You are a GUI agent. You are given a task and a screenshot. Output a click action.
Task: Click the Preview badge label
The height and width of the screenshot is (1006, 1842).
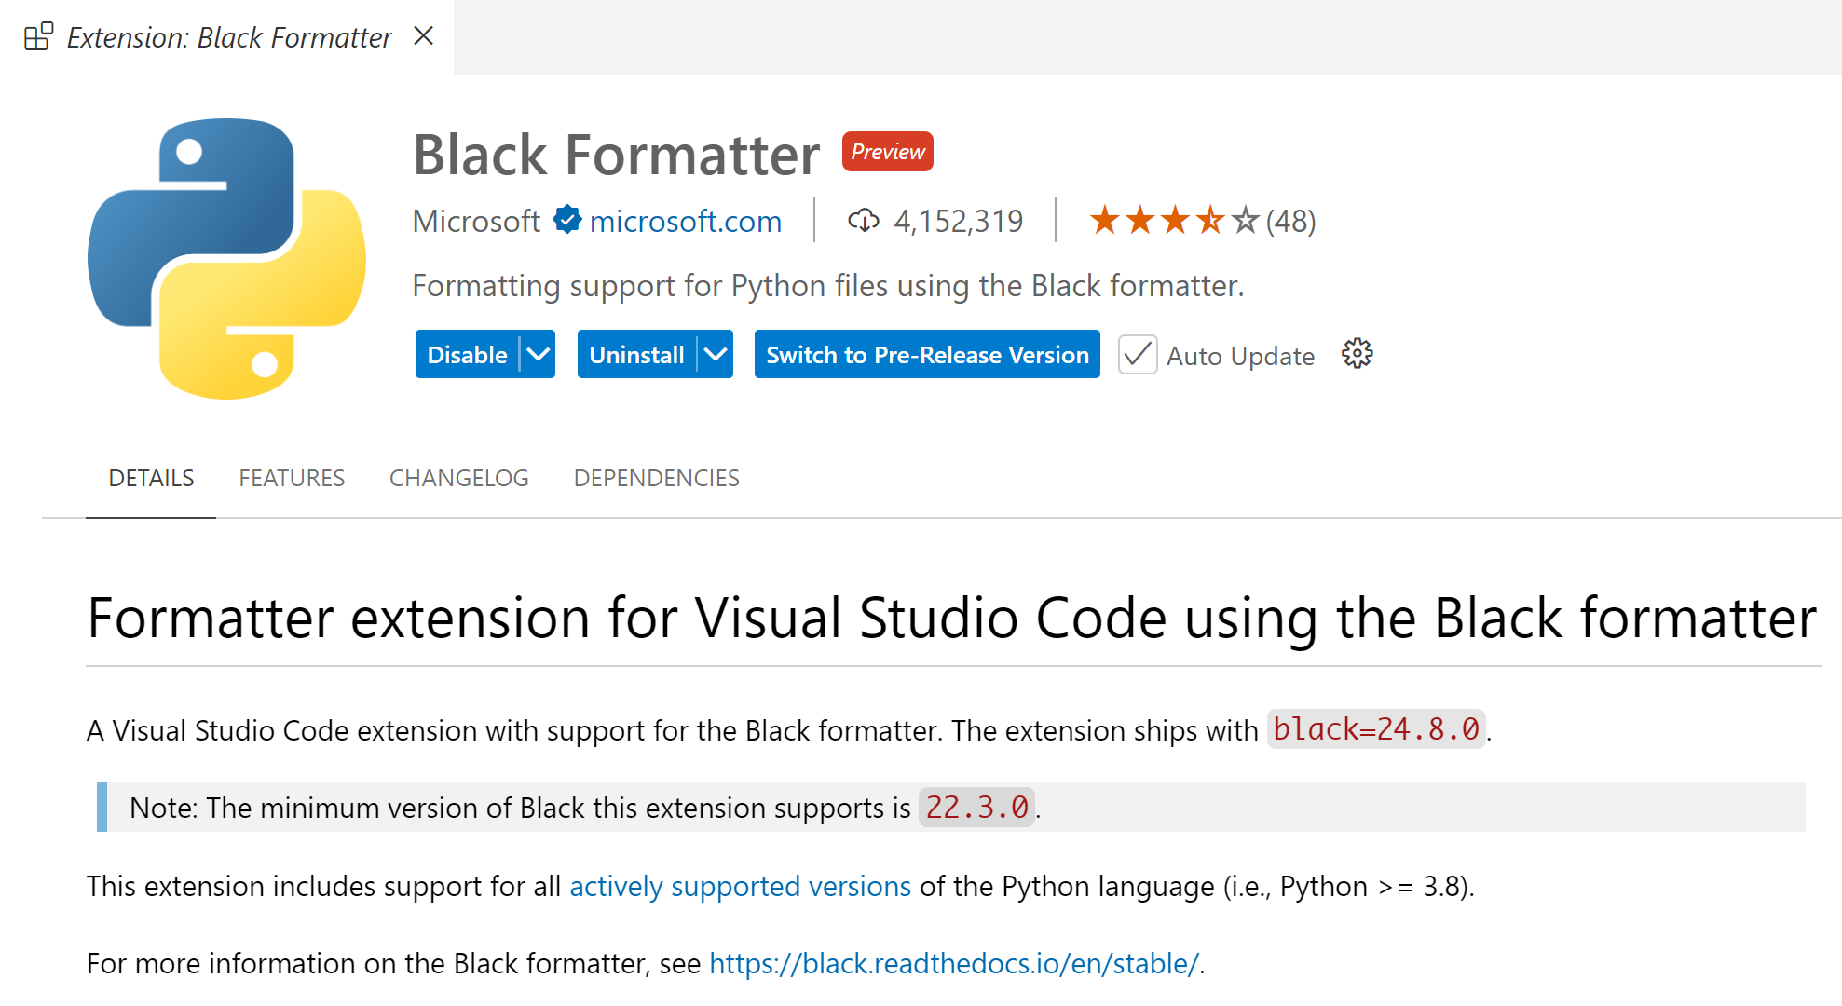(887, 152)
